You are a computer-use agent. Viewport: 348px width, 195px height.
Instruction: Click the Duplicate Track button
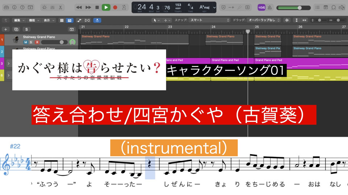pos(16,29)
